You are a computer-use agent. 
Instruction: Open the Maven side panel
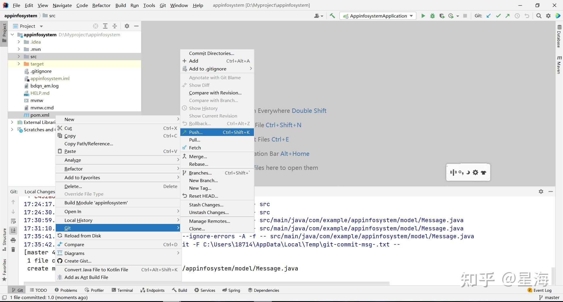[x=559, y=64]
